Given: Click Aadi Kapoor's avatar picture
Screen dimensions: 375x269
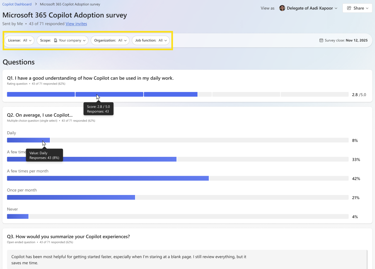Looking at the screenshot, I should pos(282,8).
